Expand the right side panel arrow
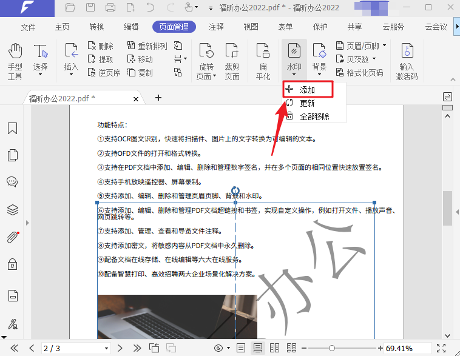The width and height of the screenshot is (460, 356). point(457,212)
